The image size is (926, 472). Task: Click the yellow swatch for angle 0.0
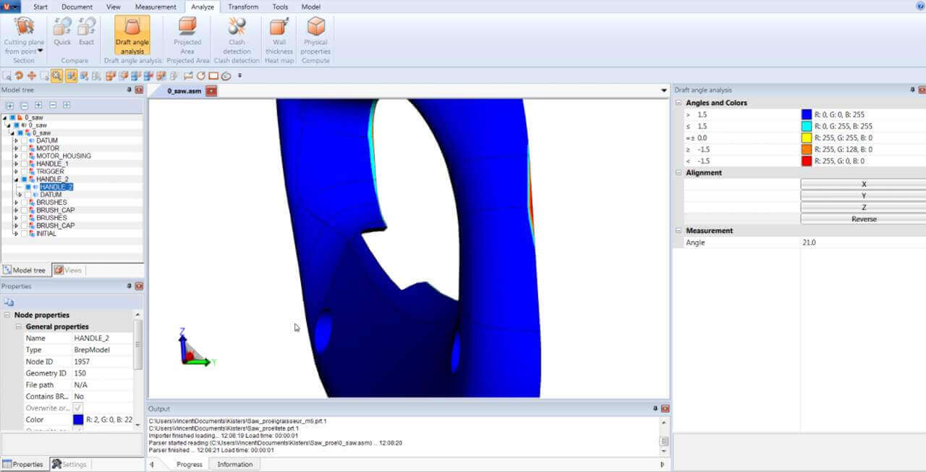807,138
